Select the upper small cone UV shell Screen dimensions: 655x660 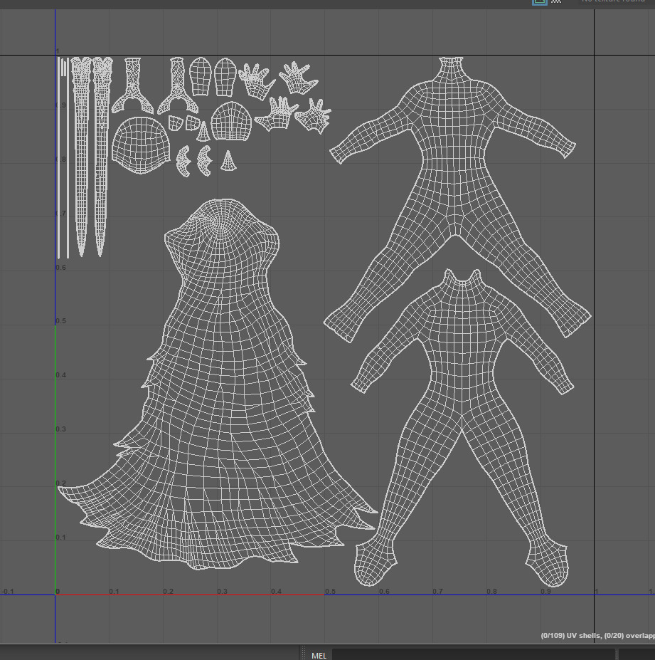point(203,131)
